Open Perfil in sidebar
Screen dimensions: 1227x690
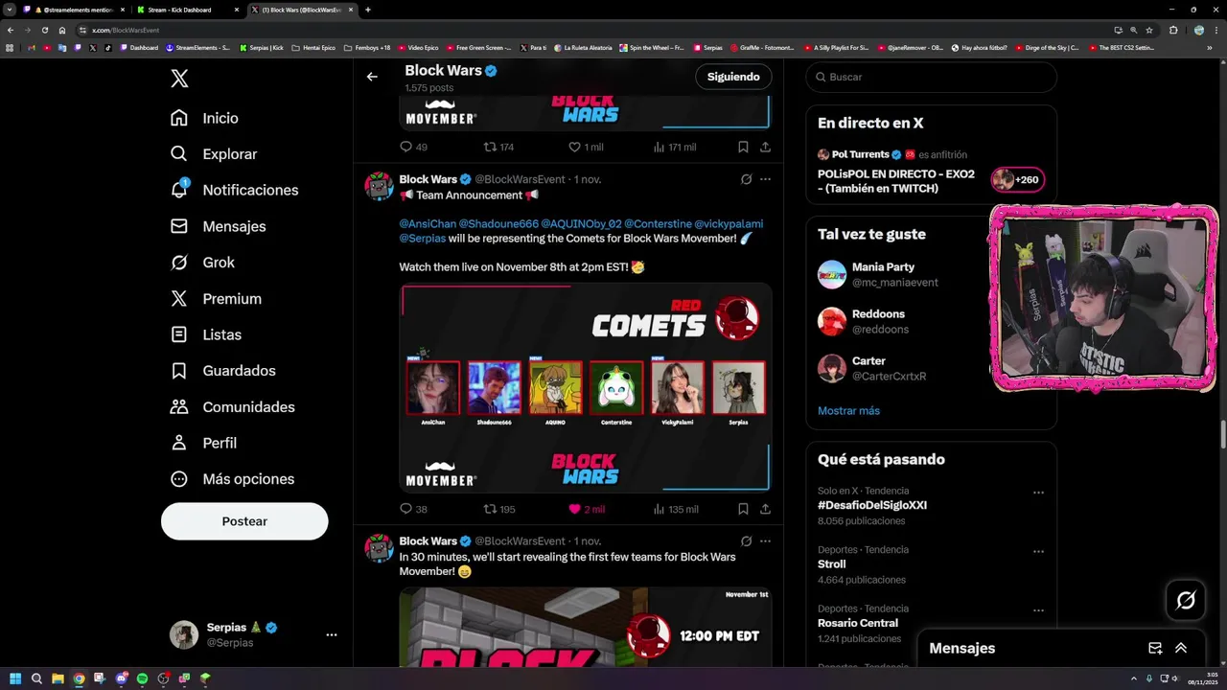[x=203, y=443]
